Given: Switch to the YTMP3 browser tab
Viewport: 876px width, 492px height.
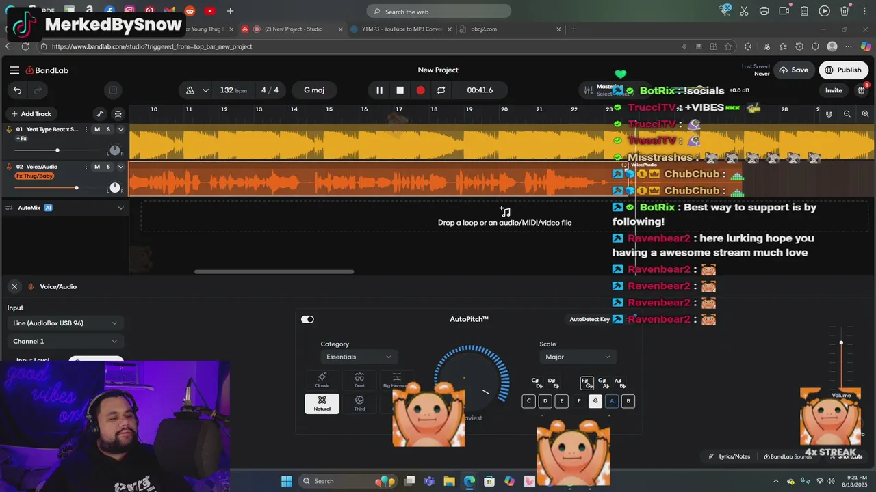Looking at the screenshot, I should (x=402, y=29).
